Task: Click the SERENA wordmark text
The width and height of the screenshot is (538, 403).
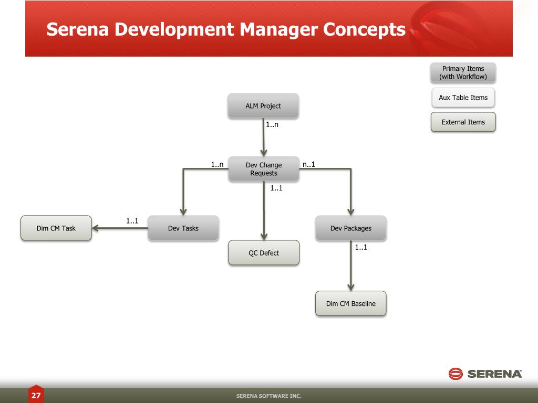Action: [x=494, y=374]
